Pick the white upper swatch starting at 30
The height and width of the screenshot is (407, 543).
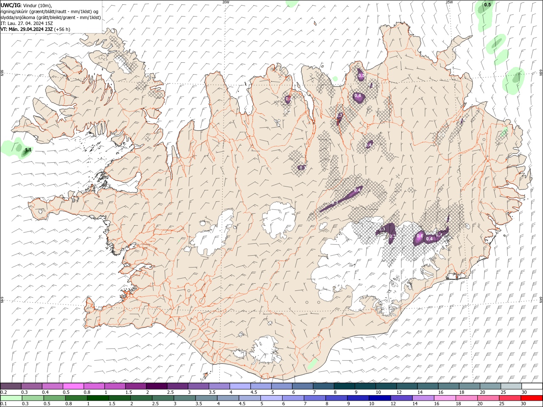(x=532, y=386)
